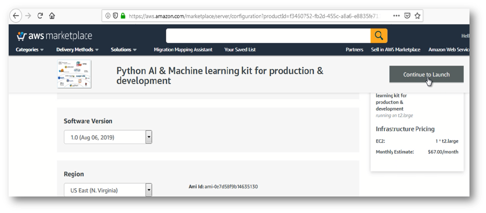Open page actions three-dots menu
Screen dimensions: 486x213
(397, 17)
